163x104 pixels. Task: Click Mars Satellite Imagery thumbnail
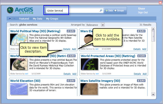point(89,89)
